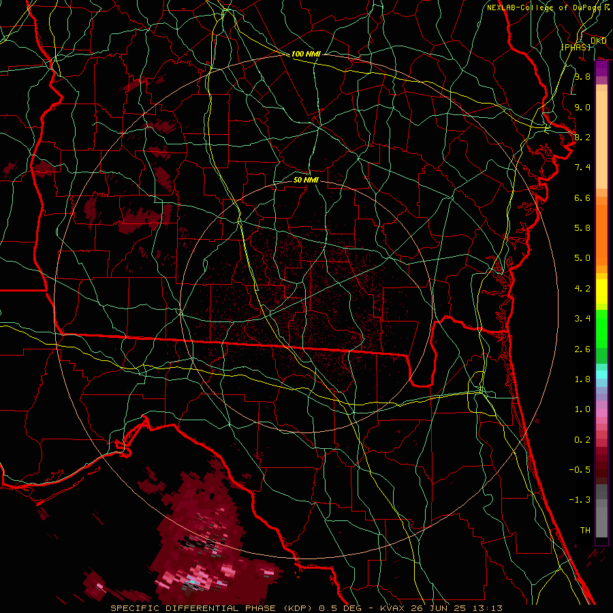Click the 9.0 value on the legend
Screen dimensions: 613x613
tap(582, 107)
